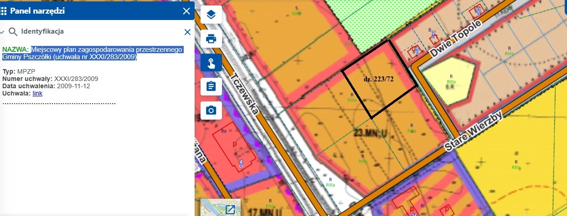Click the grid icon beside Panel narzędzi
The image size is (567, 216).
4,11
